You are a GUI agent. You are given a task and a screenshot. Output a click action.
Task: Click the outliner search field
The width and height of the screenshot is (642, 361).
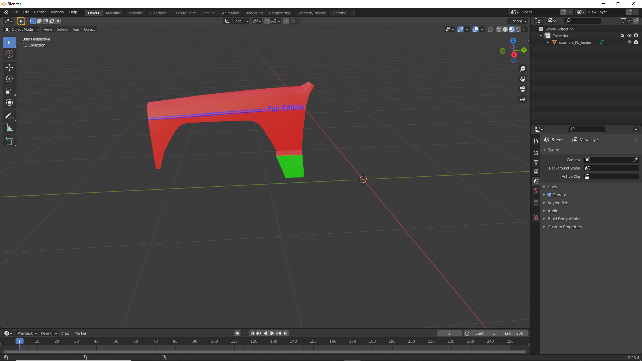pyautogui.click(x=582, y=21)
